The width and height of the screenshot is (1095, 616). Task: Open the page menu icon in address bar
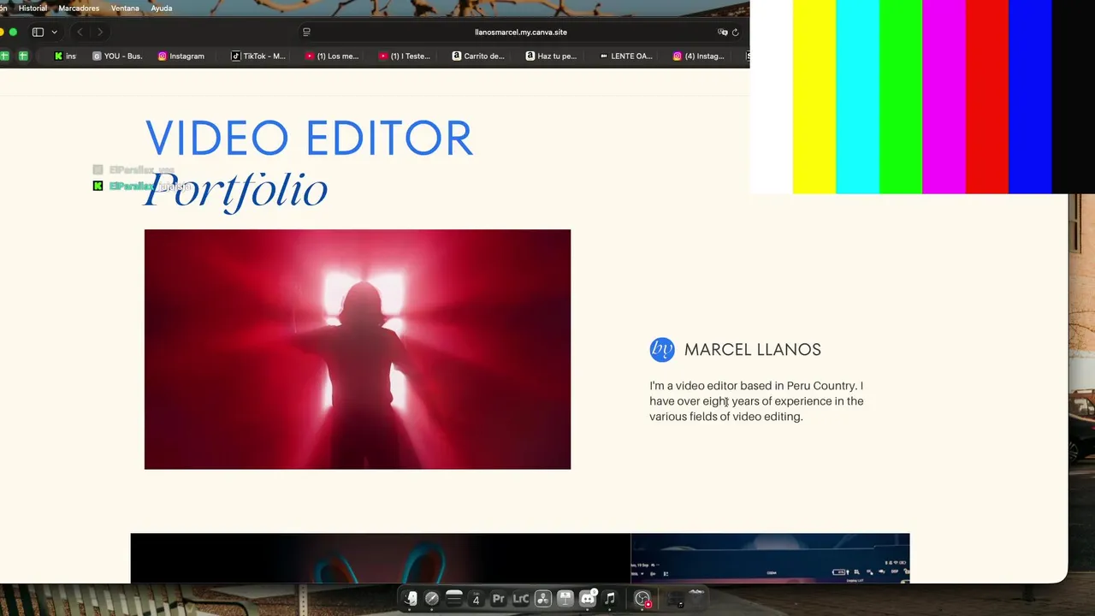(x=306, y=33)
